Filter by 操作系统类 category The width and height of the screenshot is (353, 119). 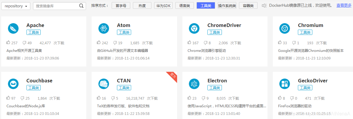pyautogui.click(x=227, y=6)
